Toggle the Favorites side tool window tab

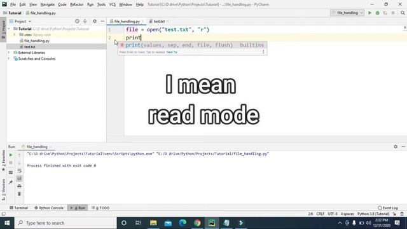[3, 161]
